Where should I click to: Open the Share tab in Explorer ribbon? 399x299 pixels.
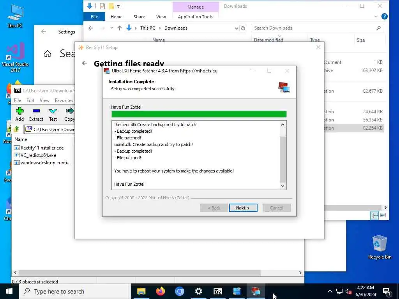tap(139, 17)
